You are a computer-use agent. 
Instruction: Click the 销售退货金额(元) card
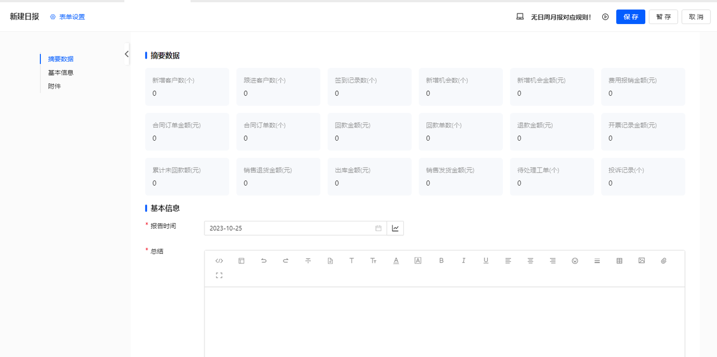click(278, 177)
